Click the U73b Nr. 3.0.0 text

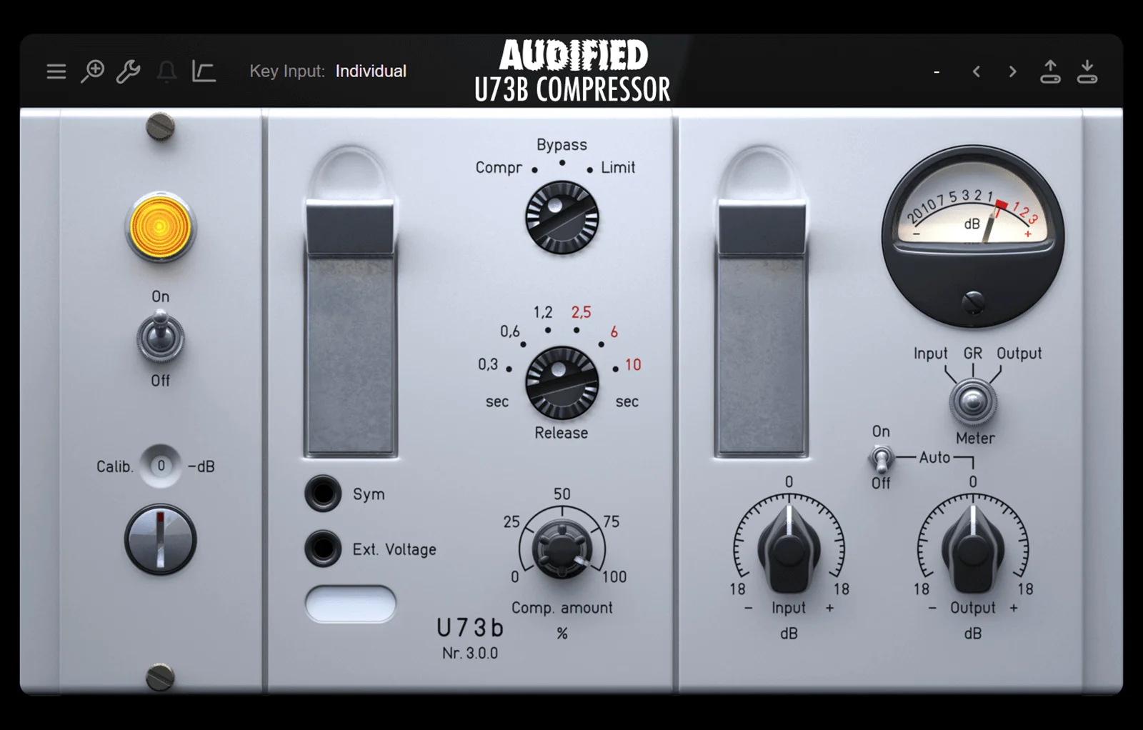tap(470, 638)
